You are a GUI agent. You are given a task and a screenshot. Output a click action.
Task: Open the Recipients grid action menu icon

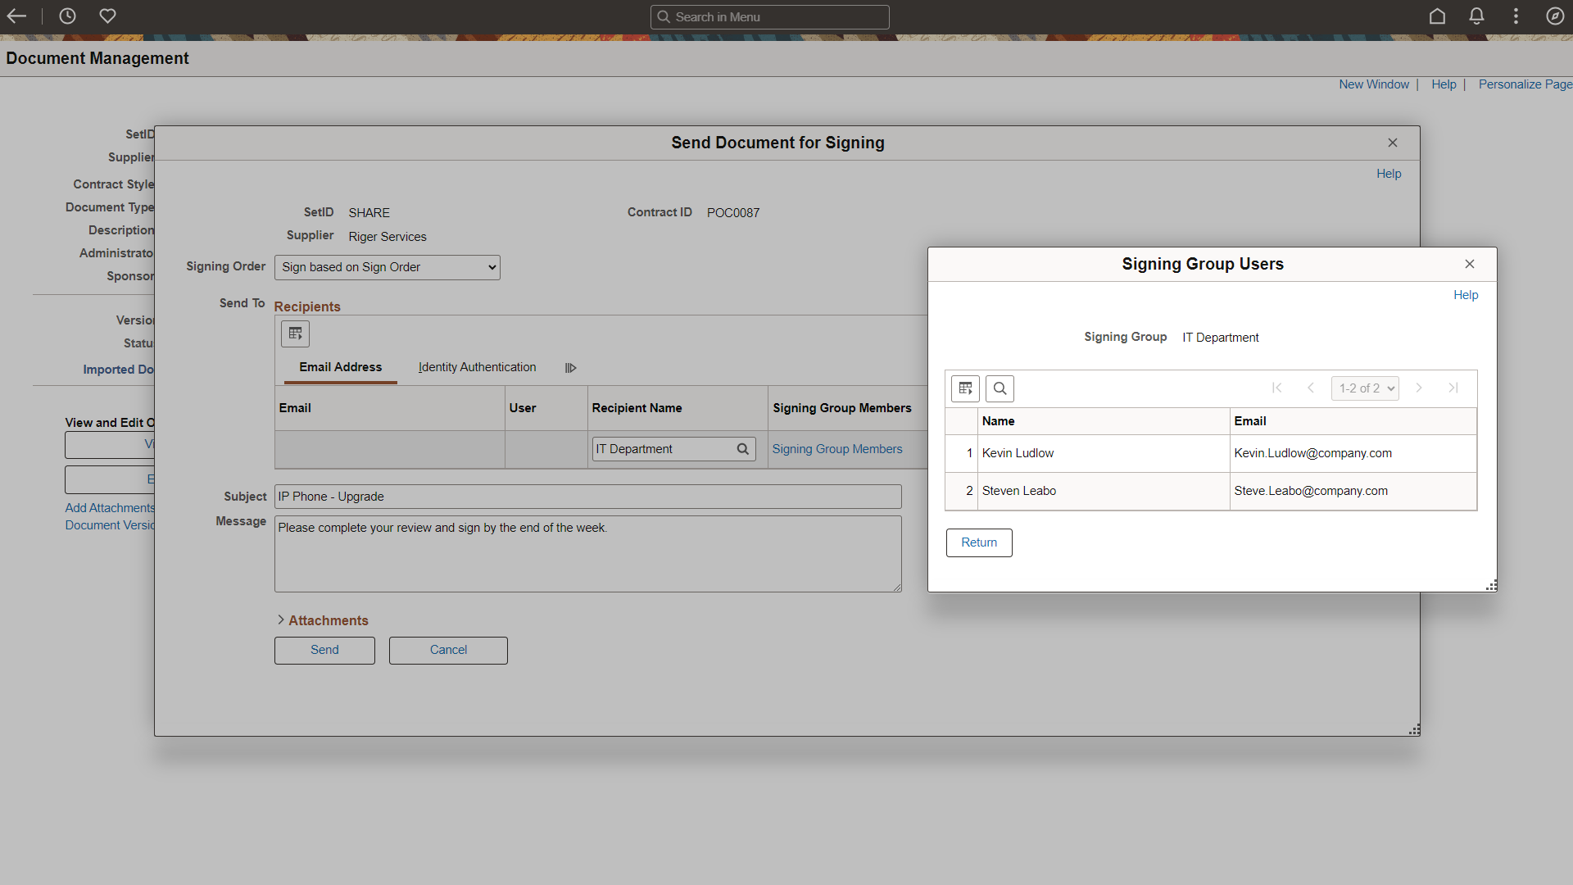click(295, 334)
